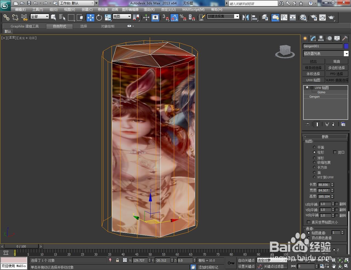The image size is (351, 270).
Task: Open the 编辑(E) menu
Action: [x=20, y=10]
